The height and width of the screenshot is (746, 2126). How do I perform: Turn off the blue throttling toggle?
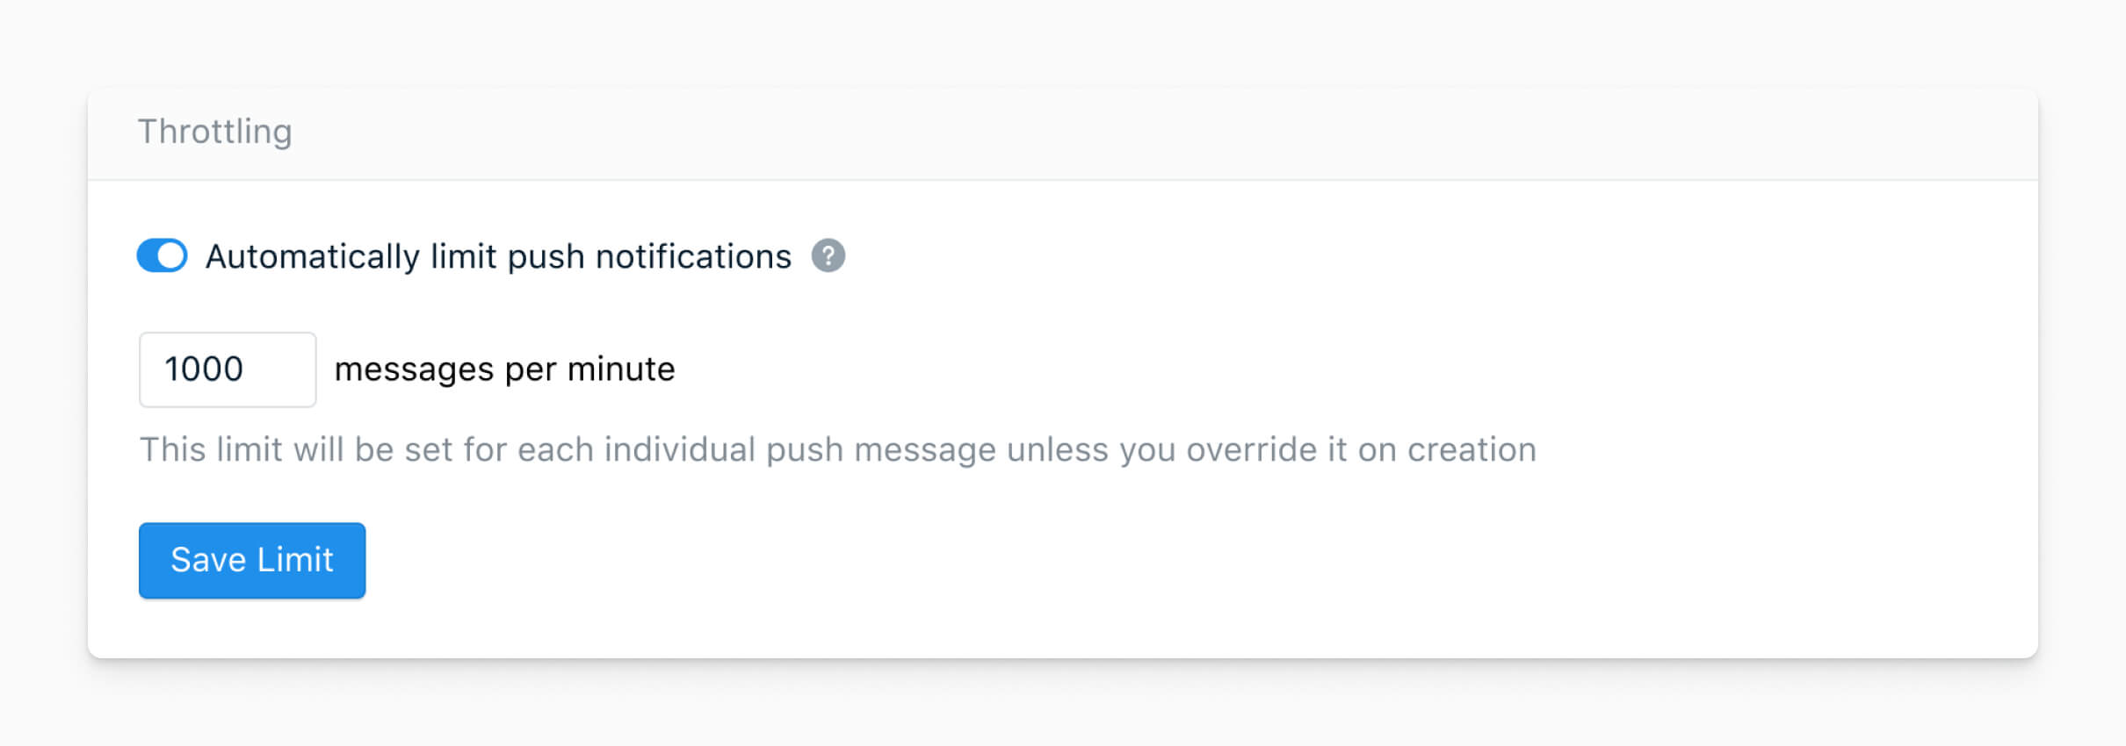point(162,256)
